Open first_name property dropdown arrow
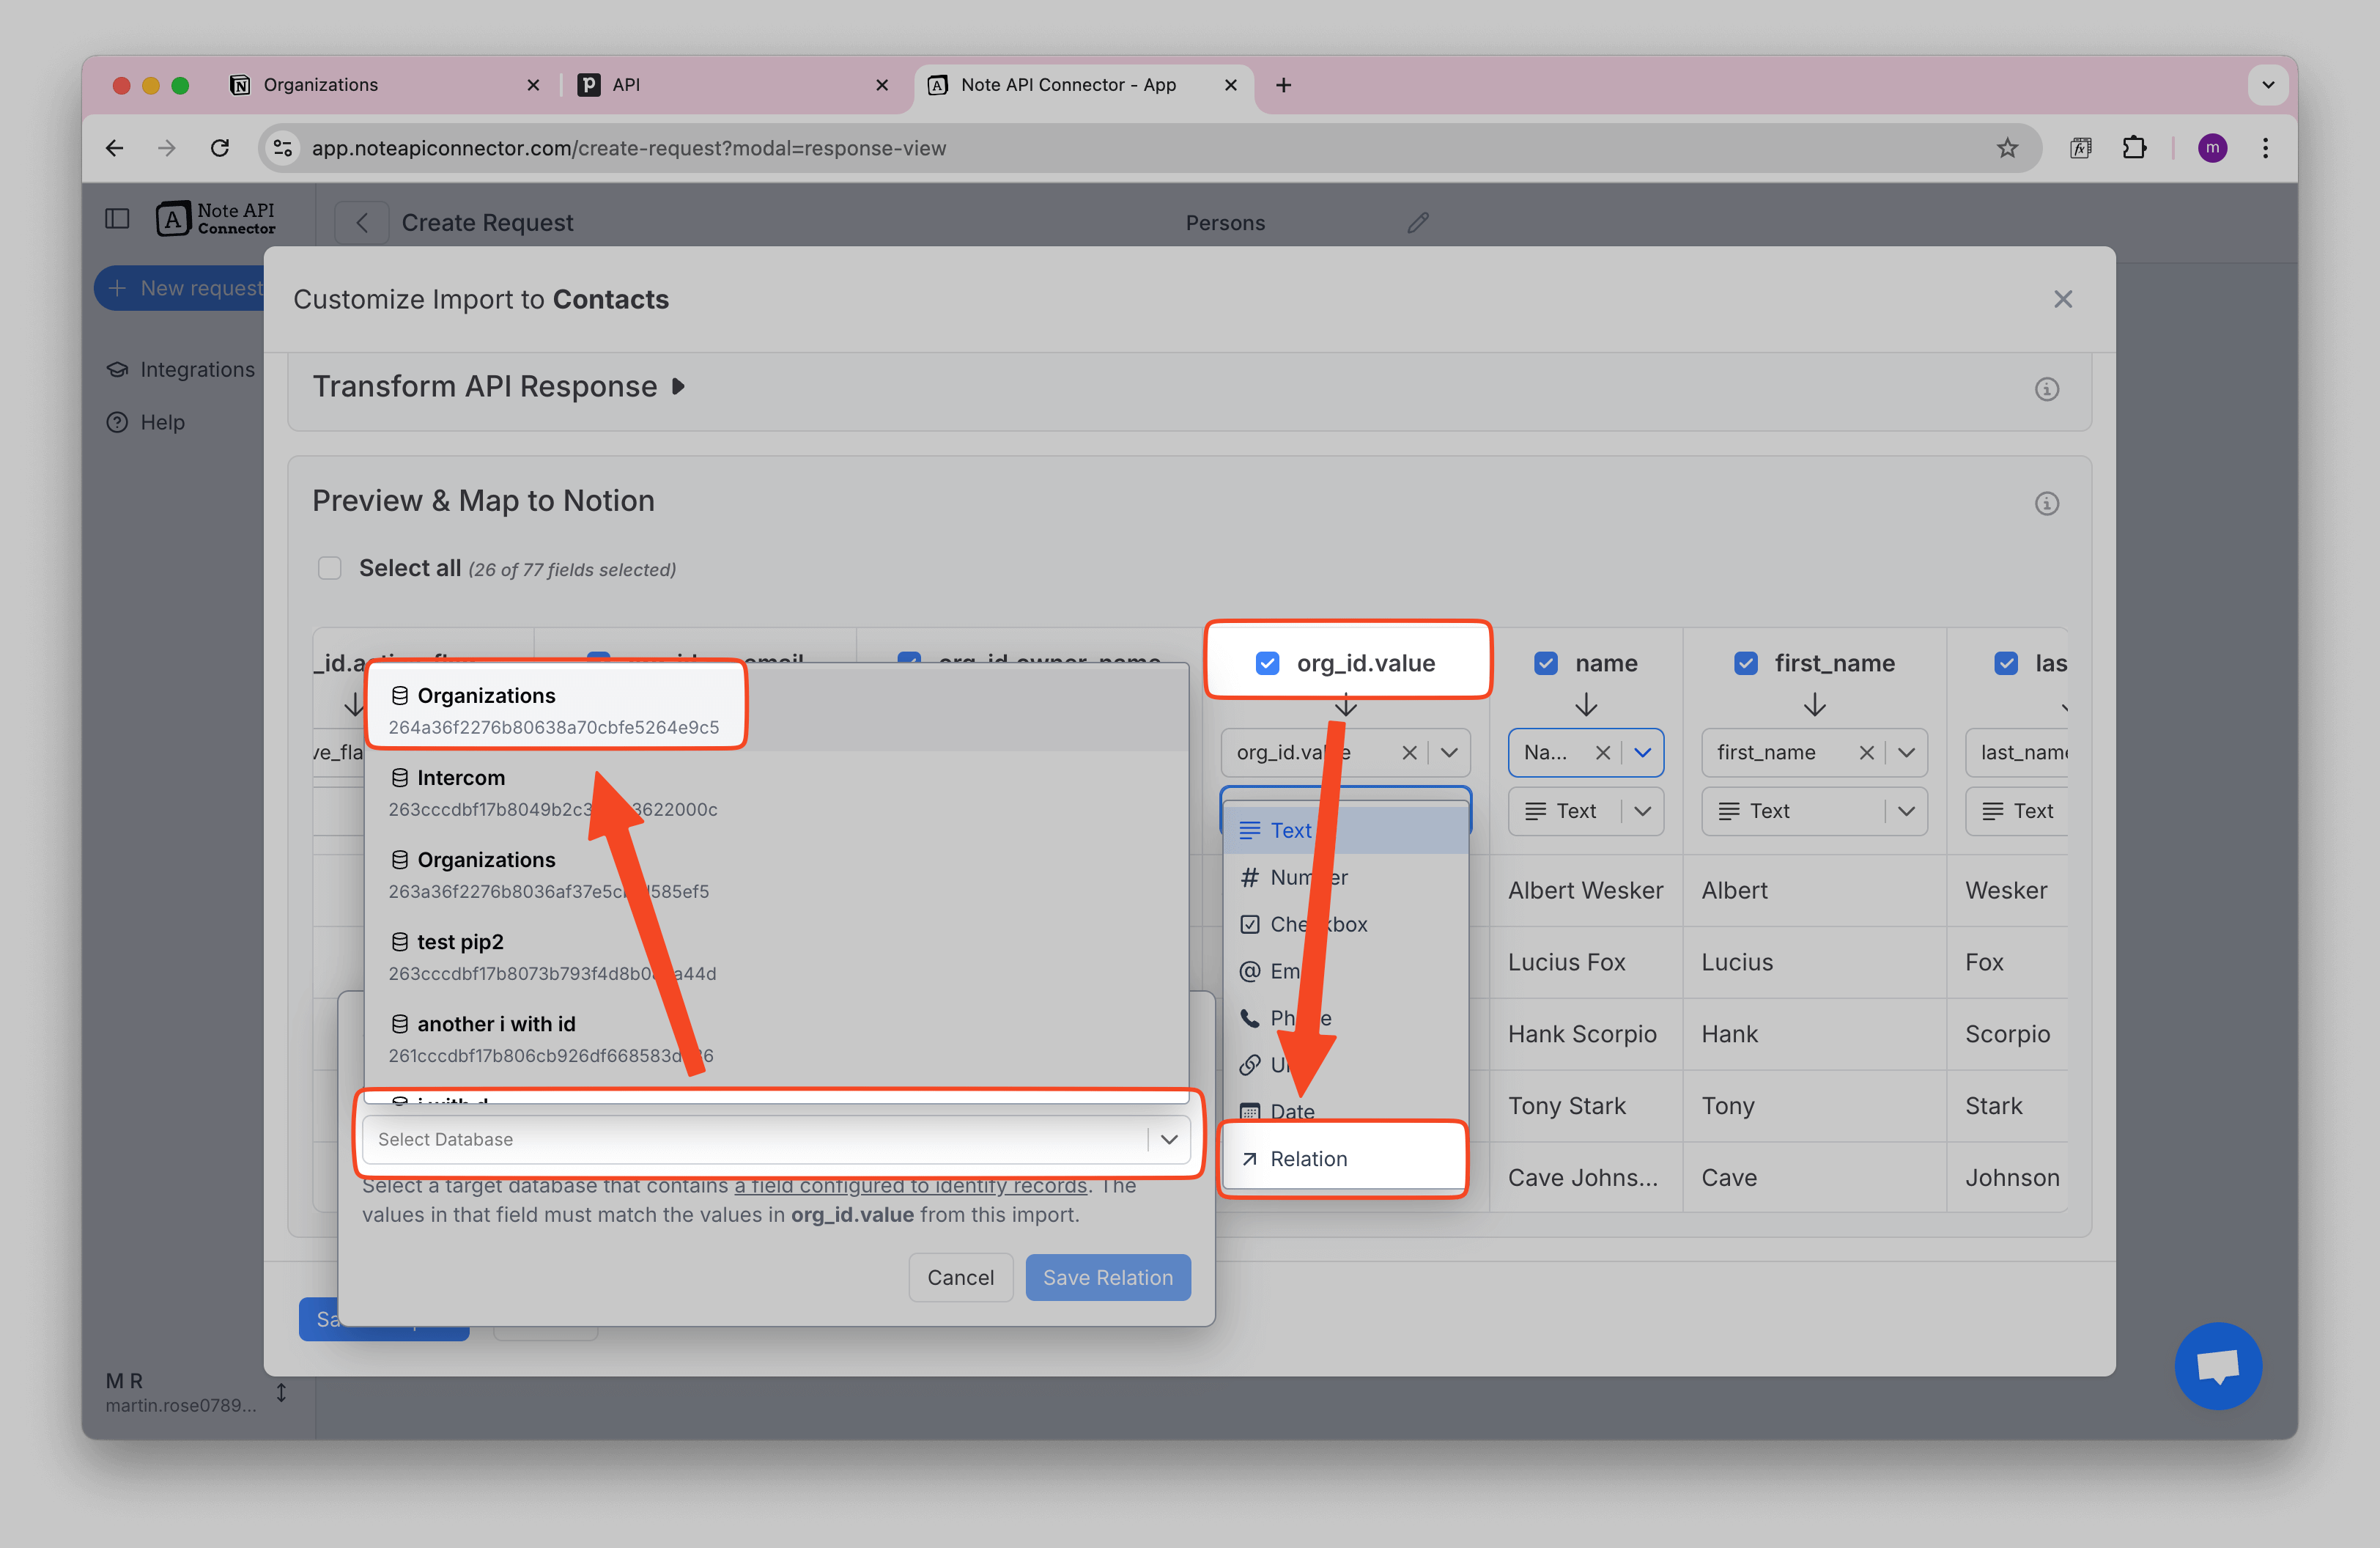This screenshot has height=1548, width=2380. point(1906,752)
